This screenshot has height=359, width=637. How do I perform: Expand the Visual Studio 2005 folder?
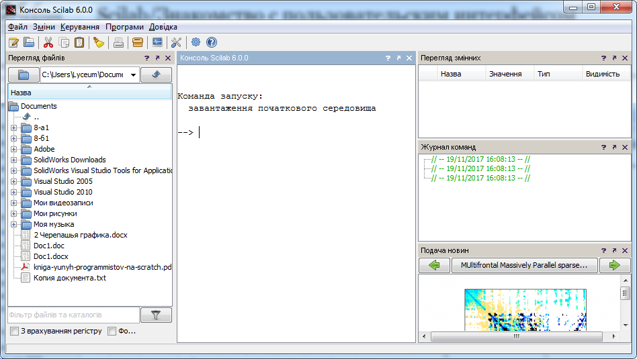click(14, 181)
